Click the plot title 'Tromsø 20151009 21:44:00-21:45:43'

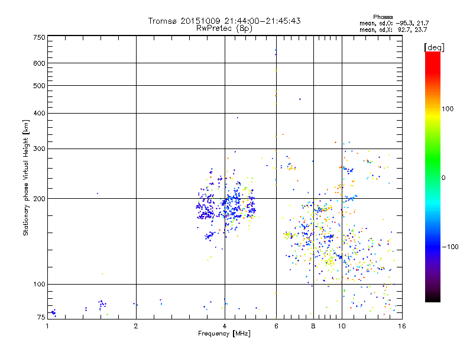(224, 21)
